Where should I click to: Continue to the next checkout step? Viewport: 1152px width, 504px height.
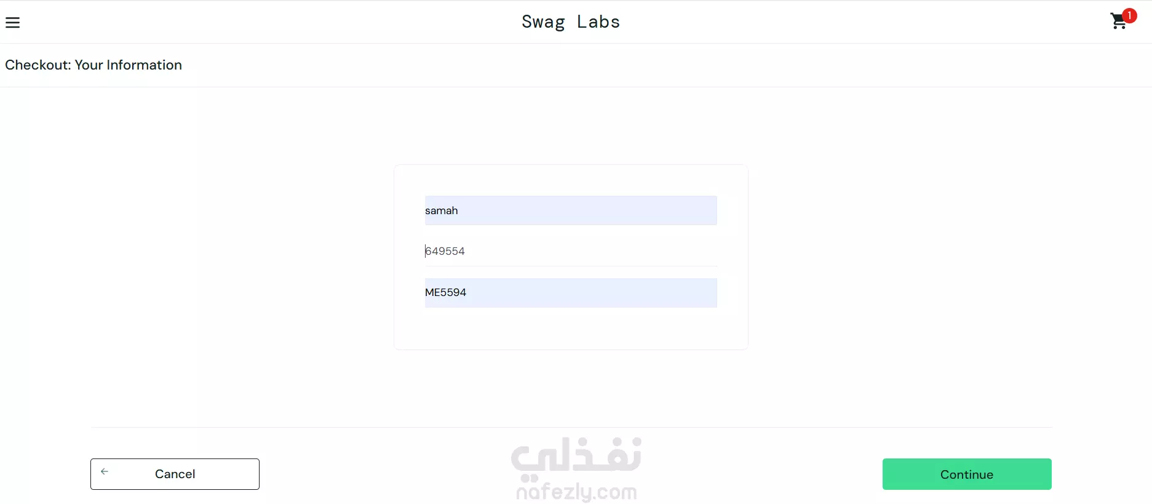pyautogui.click(x=967, y=474)
